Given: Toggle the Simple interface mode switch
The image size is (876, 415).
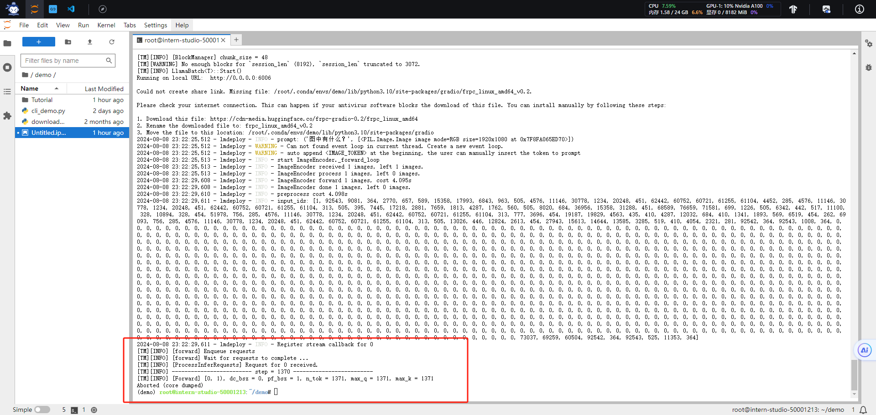Looking at the screenshot, I should [42, 410].
